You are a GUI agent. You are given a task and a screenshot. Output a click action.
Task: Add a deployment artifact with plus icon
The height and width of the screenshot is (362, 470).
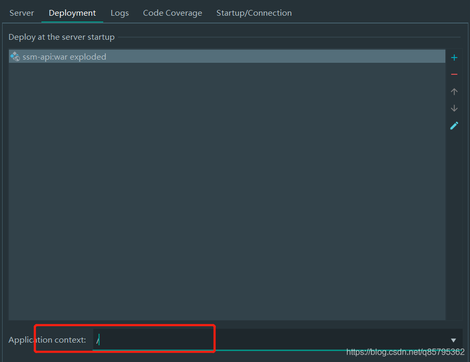point(454,58)
